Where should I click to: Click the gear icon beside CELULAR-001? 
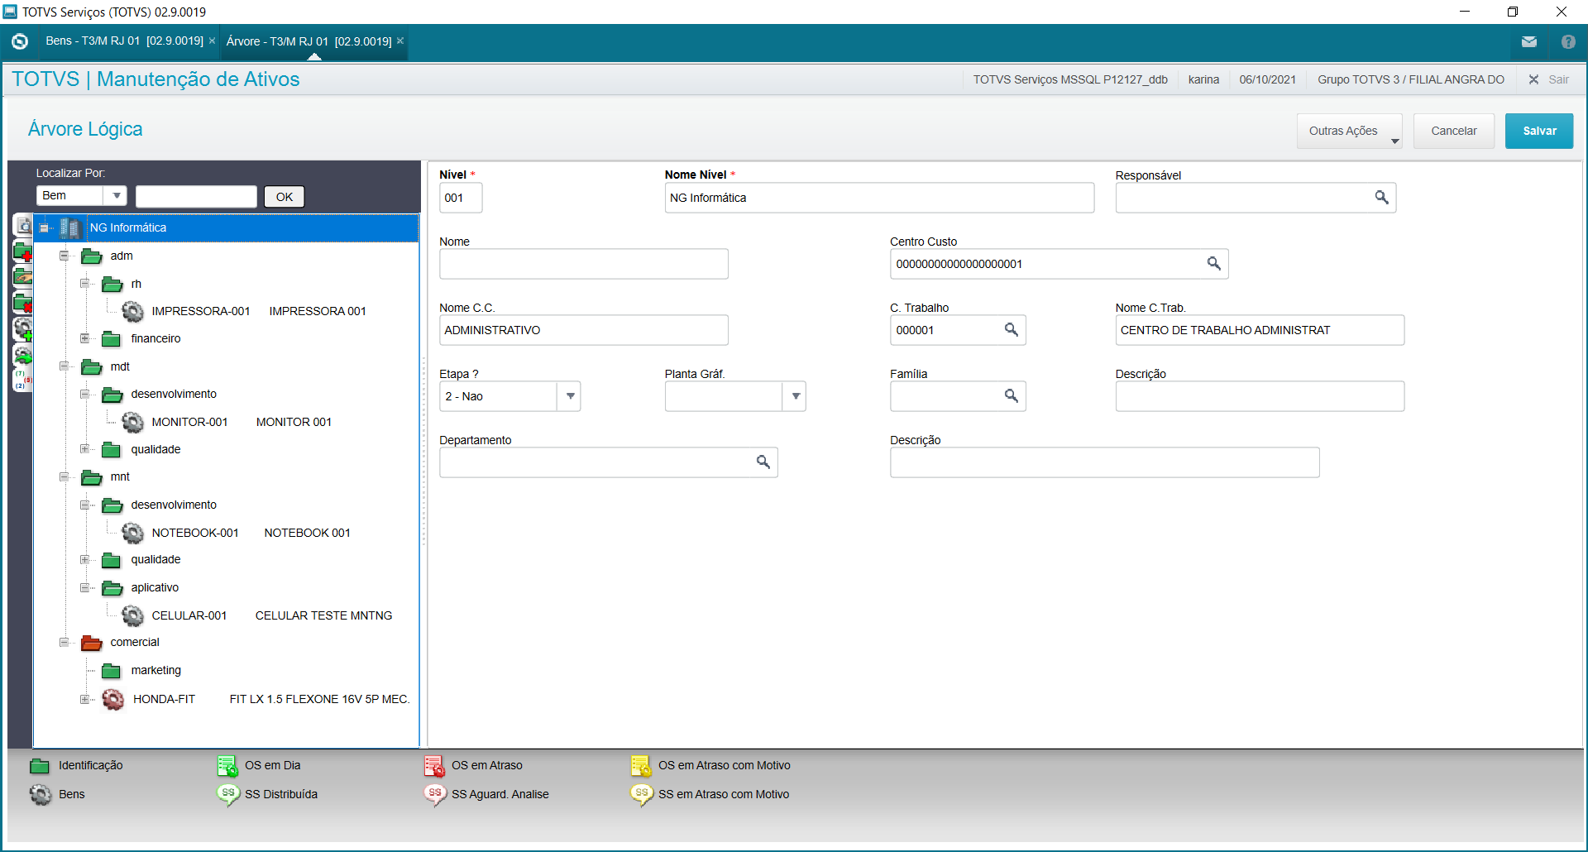[x=132, y=615]
